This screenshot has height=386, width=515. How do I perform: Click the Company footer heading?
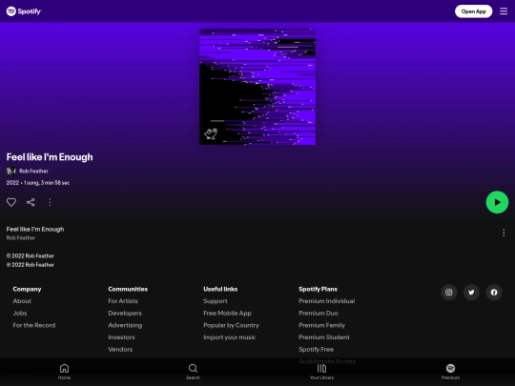pos(27,289)
